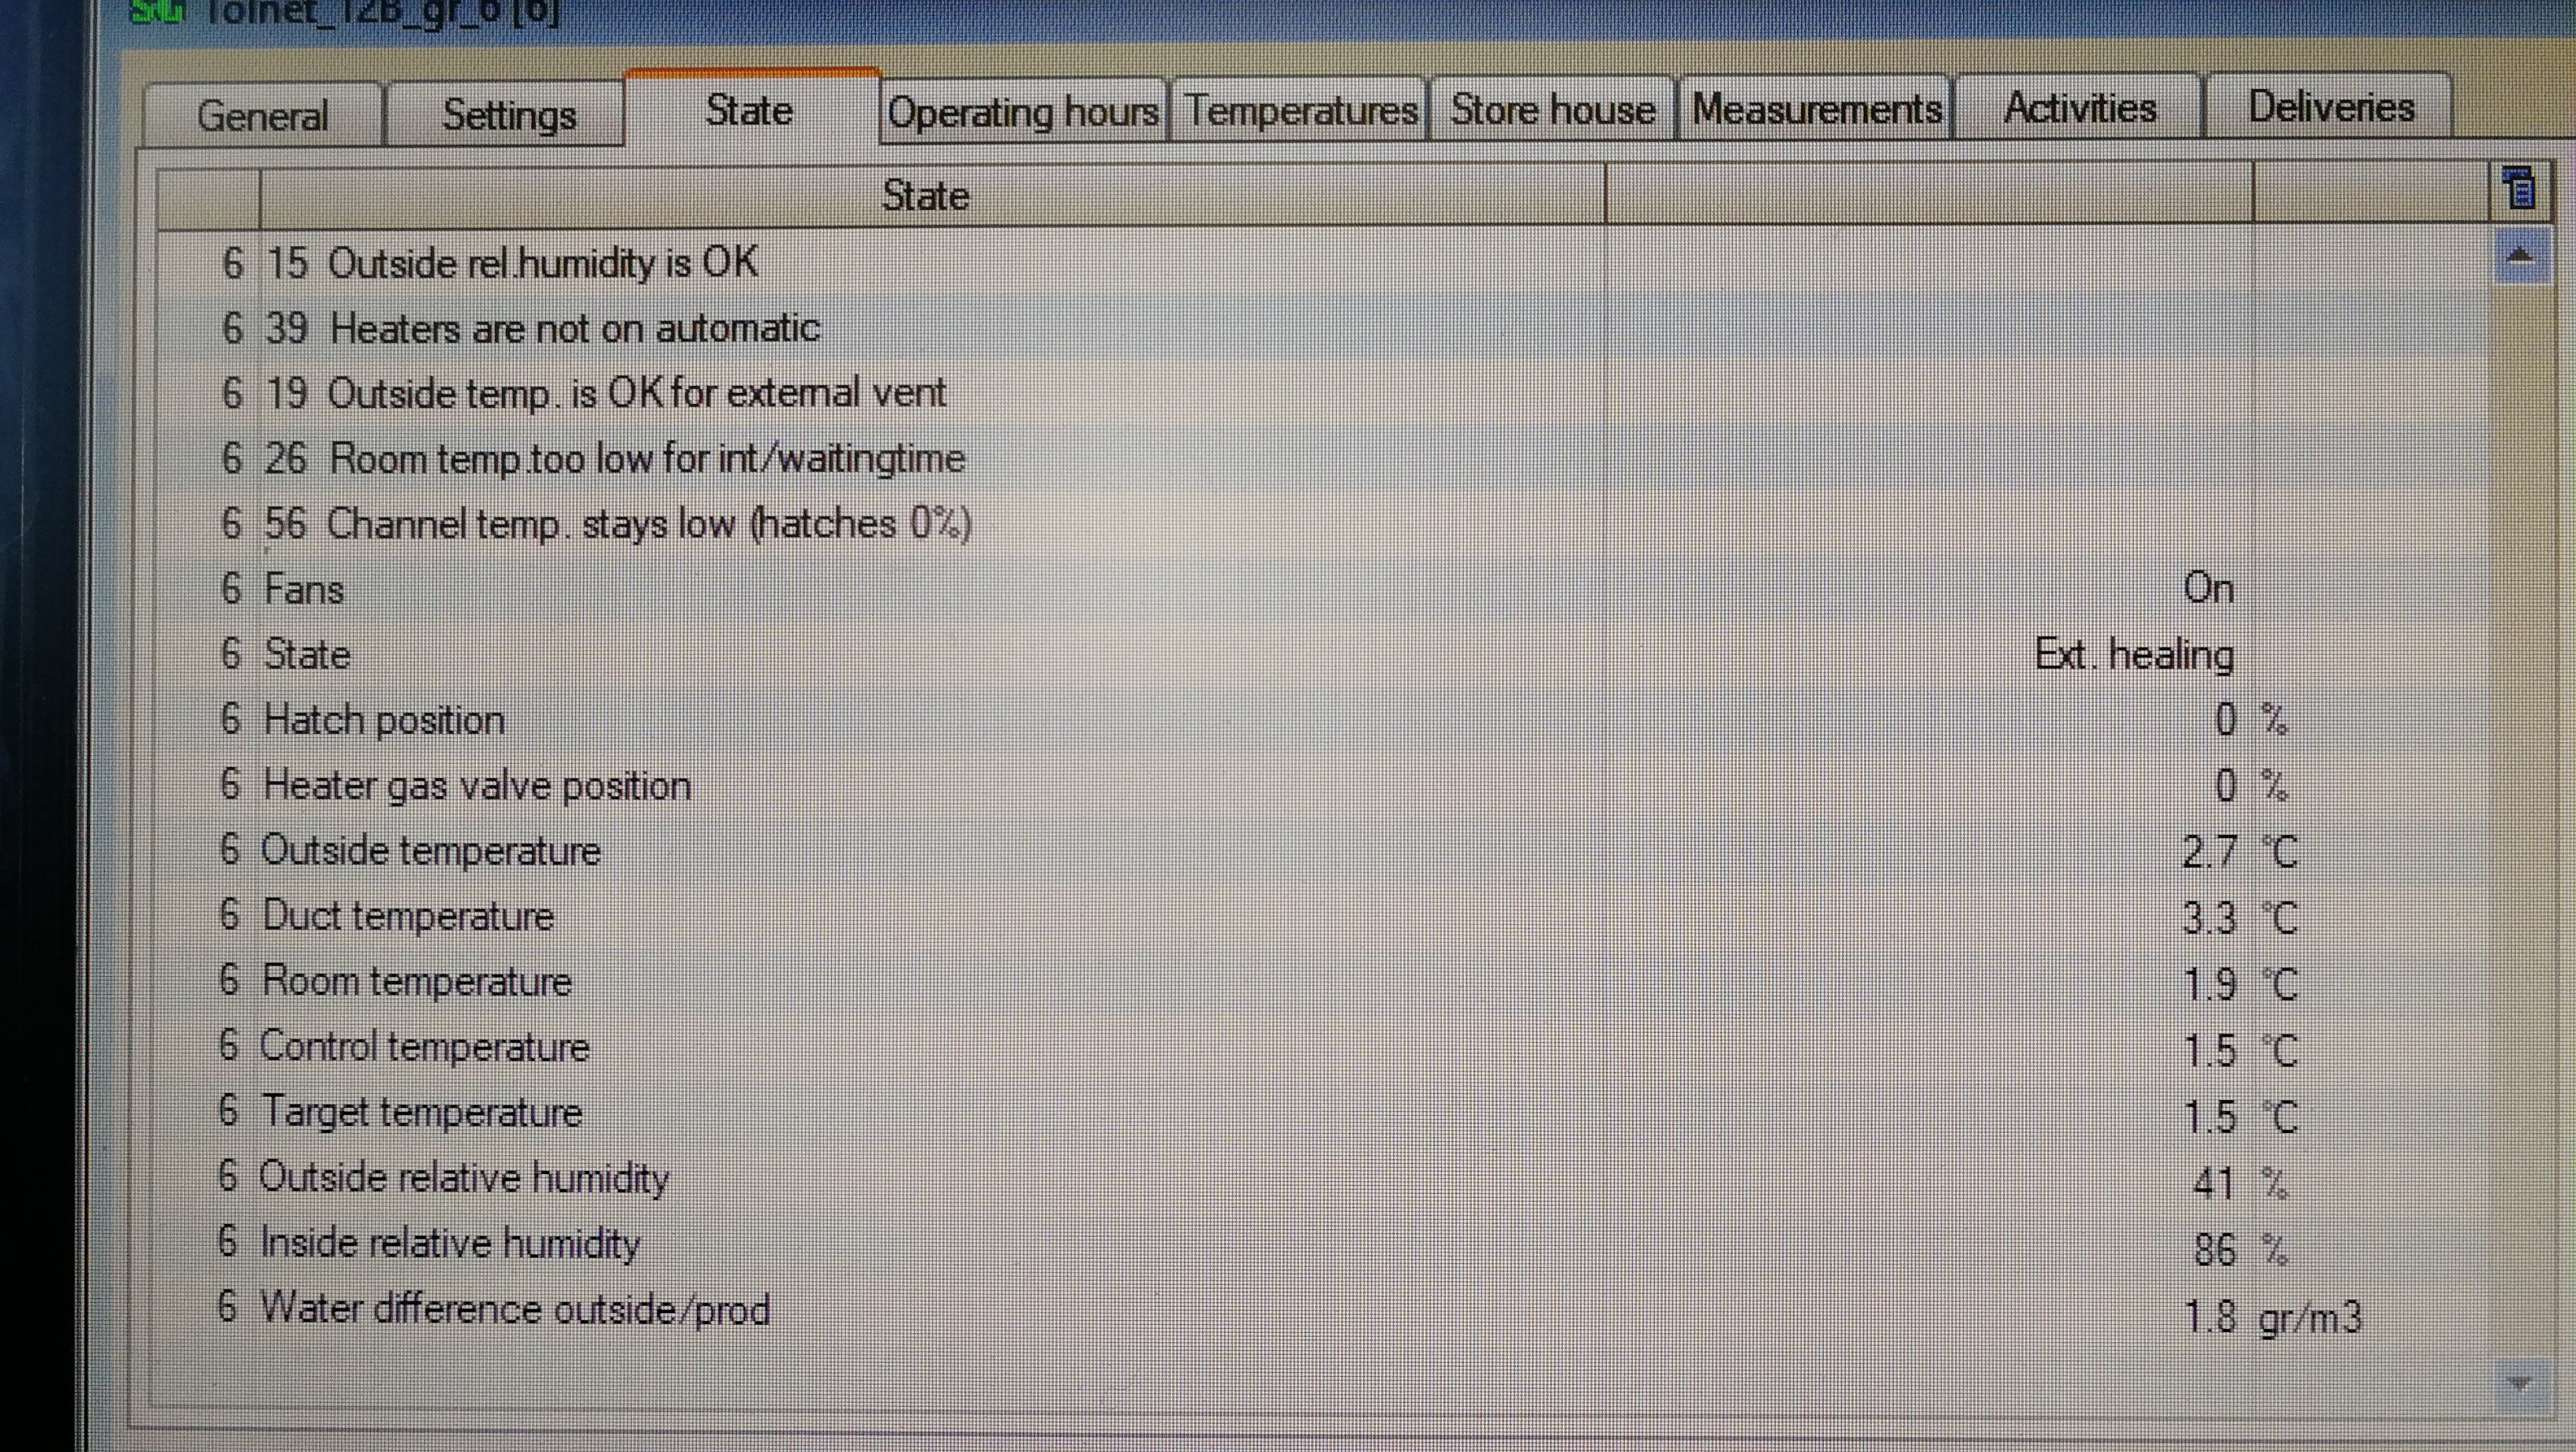Click the Inside relative humidity row

(450, 1243)
